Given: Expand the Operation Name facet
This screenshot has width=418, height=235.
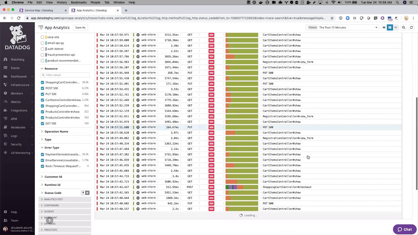Looking at the screenshot, I should [x=42, y=132].
